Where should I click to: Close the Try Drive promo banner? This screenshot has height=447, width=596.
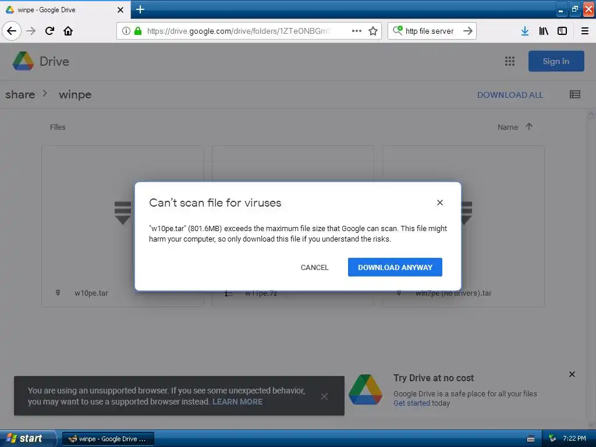click(572, 374)
